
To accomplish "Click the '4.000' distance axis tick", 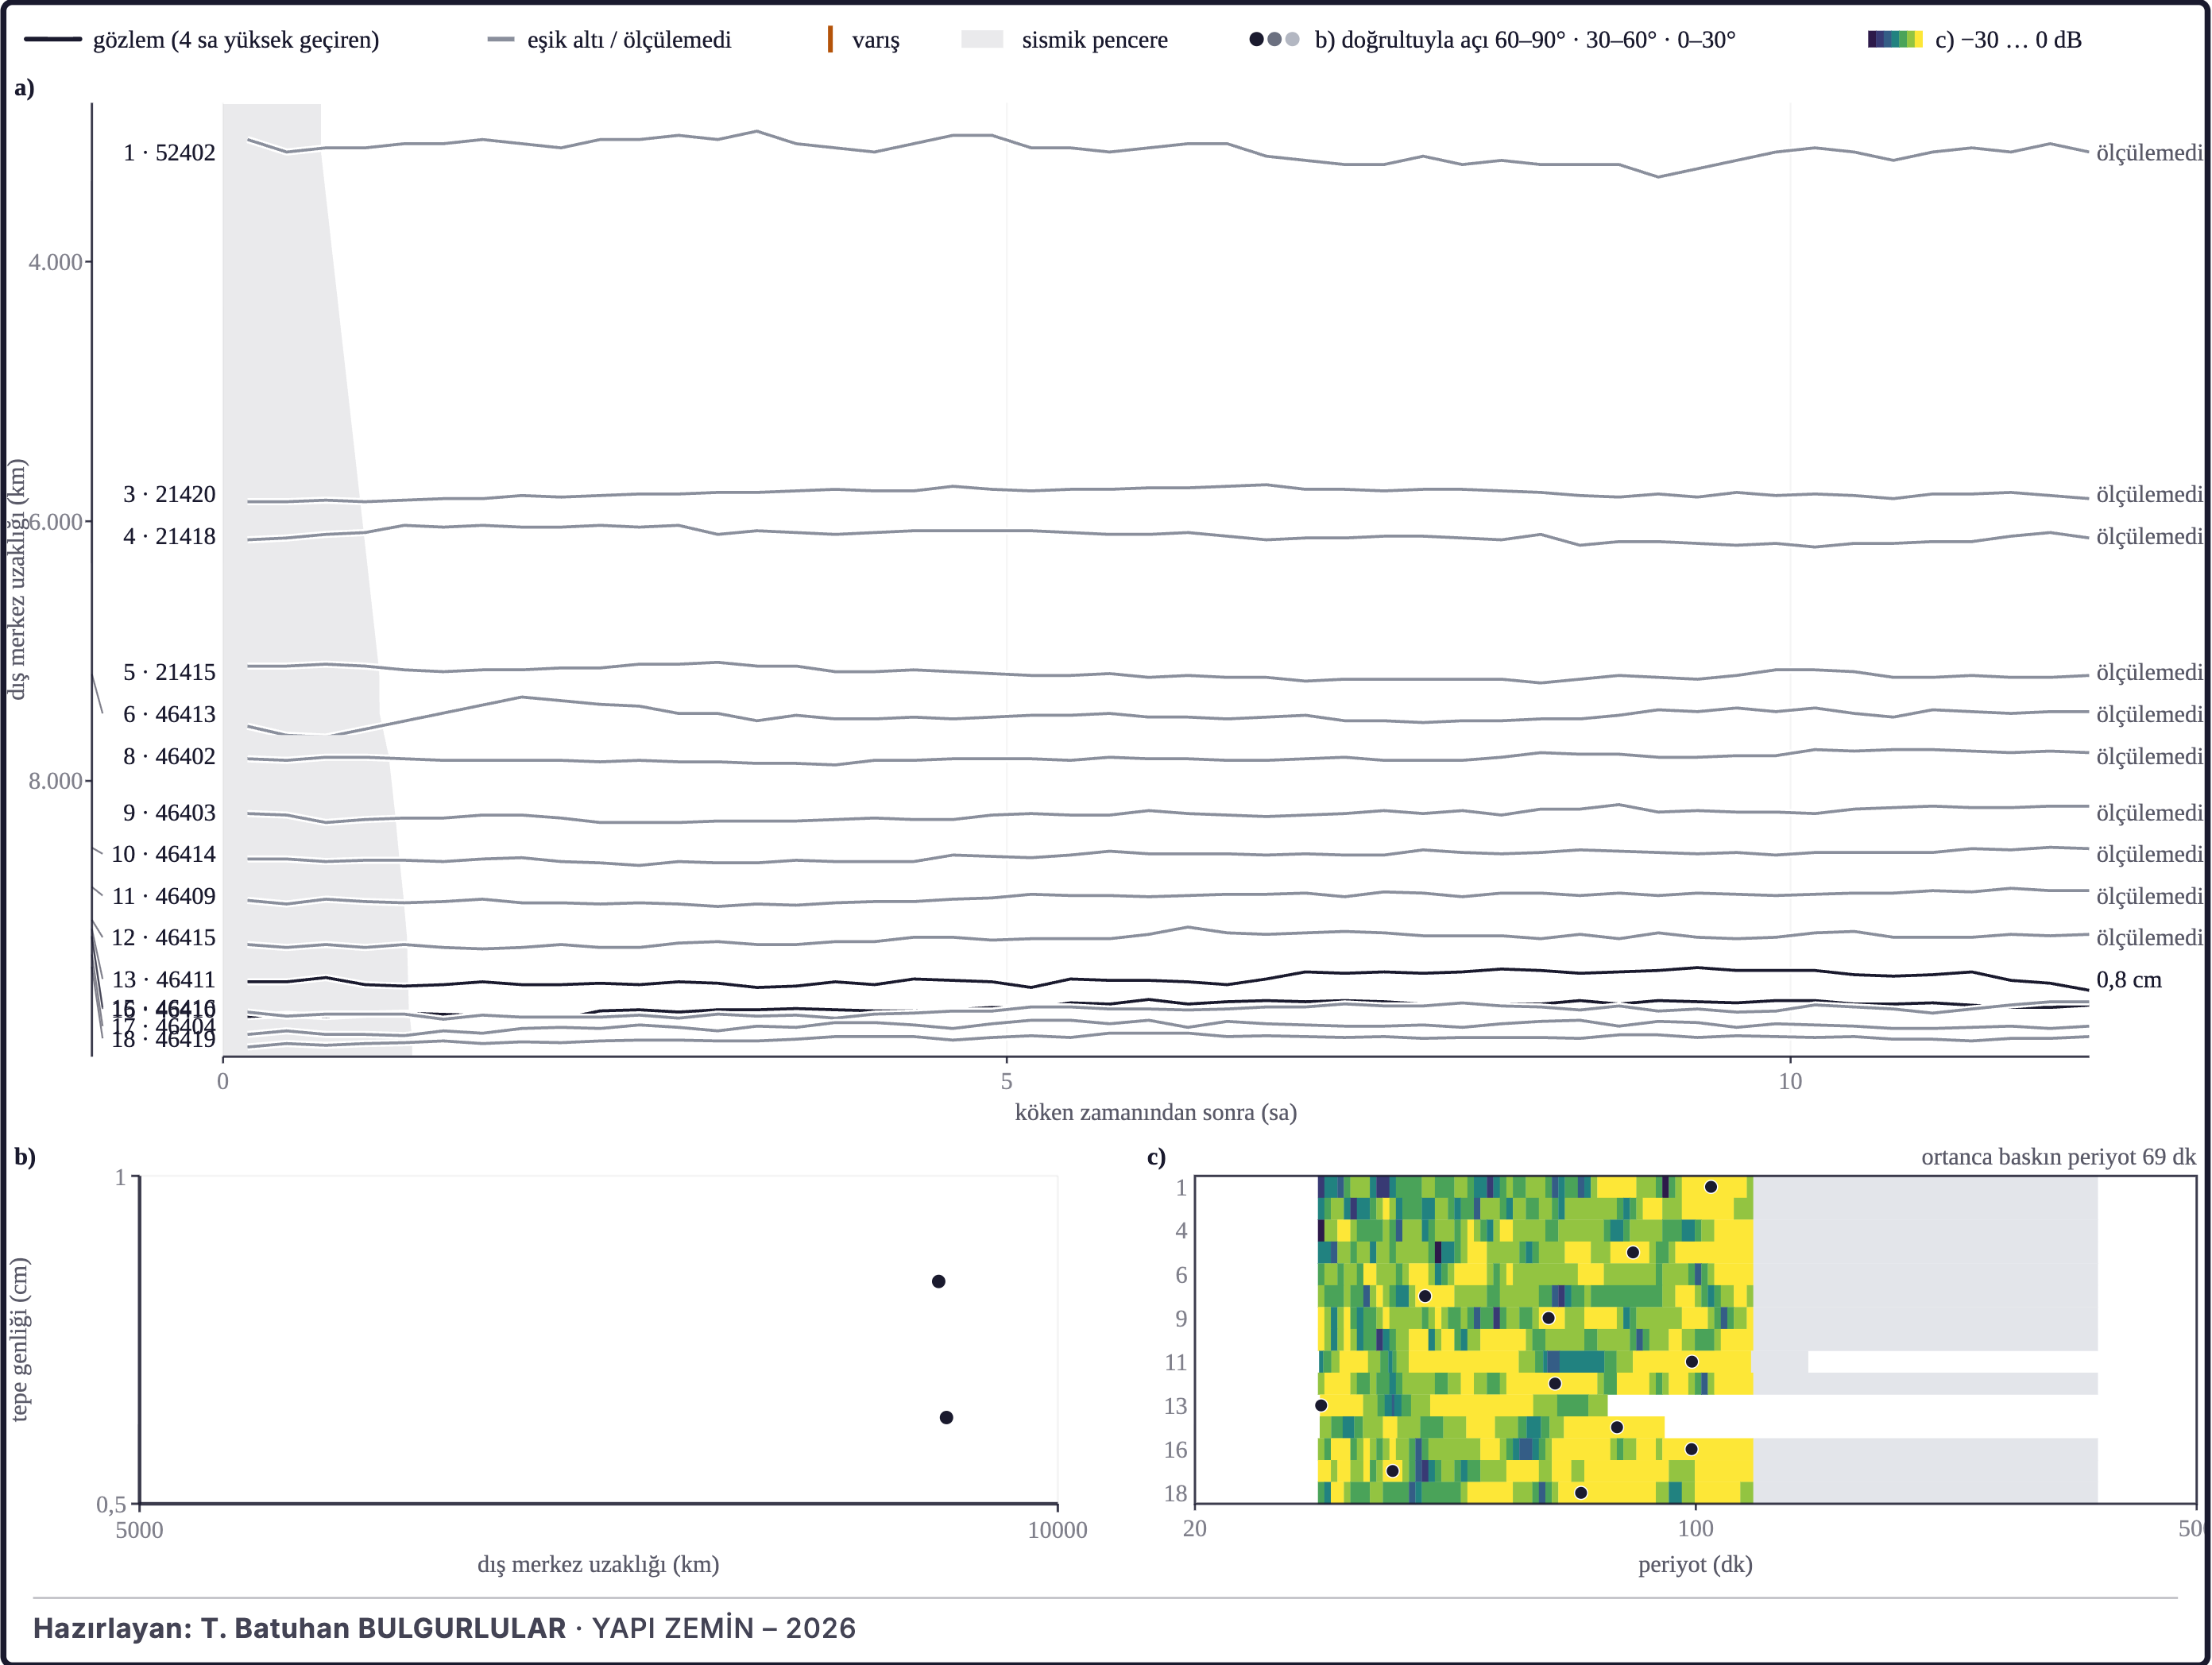I will [x=55, y=262].
